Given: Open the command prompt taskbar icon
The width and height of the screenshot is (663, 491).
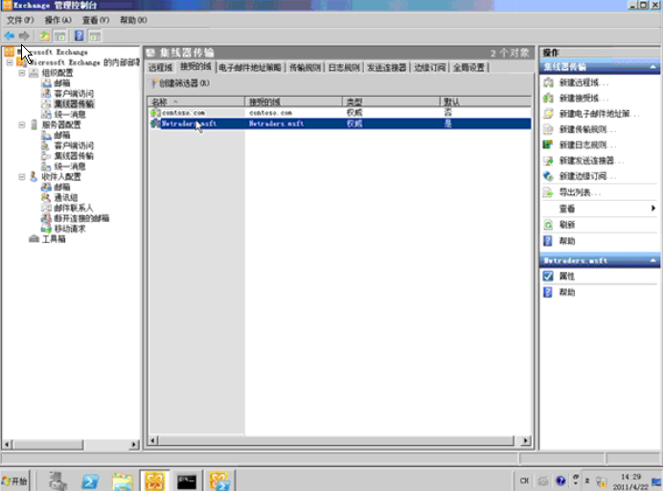Looking at the screenshot, I should click(187, 480).
